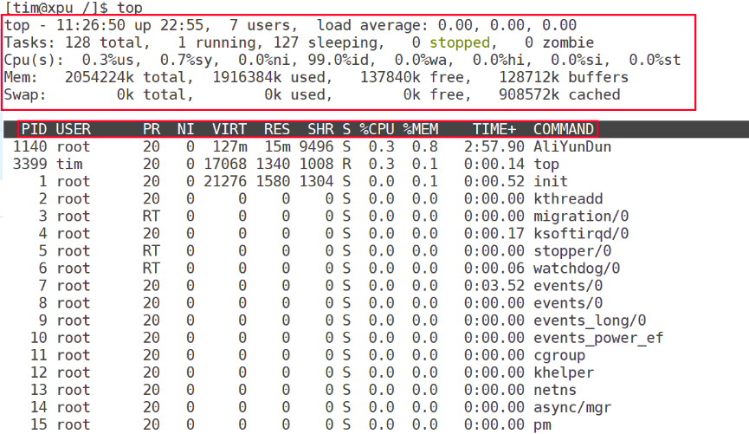Select the AliYunDun process name
The image size is (749, 434).
[571, 146]
